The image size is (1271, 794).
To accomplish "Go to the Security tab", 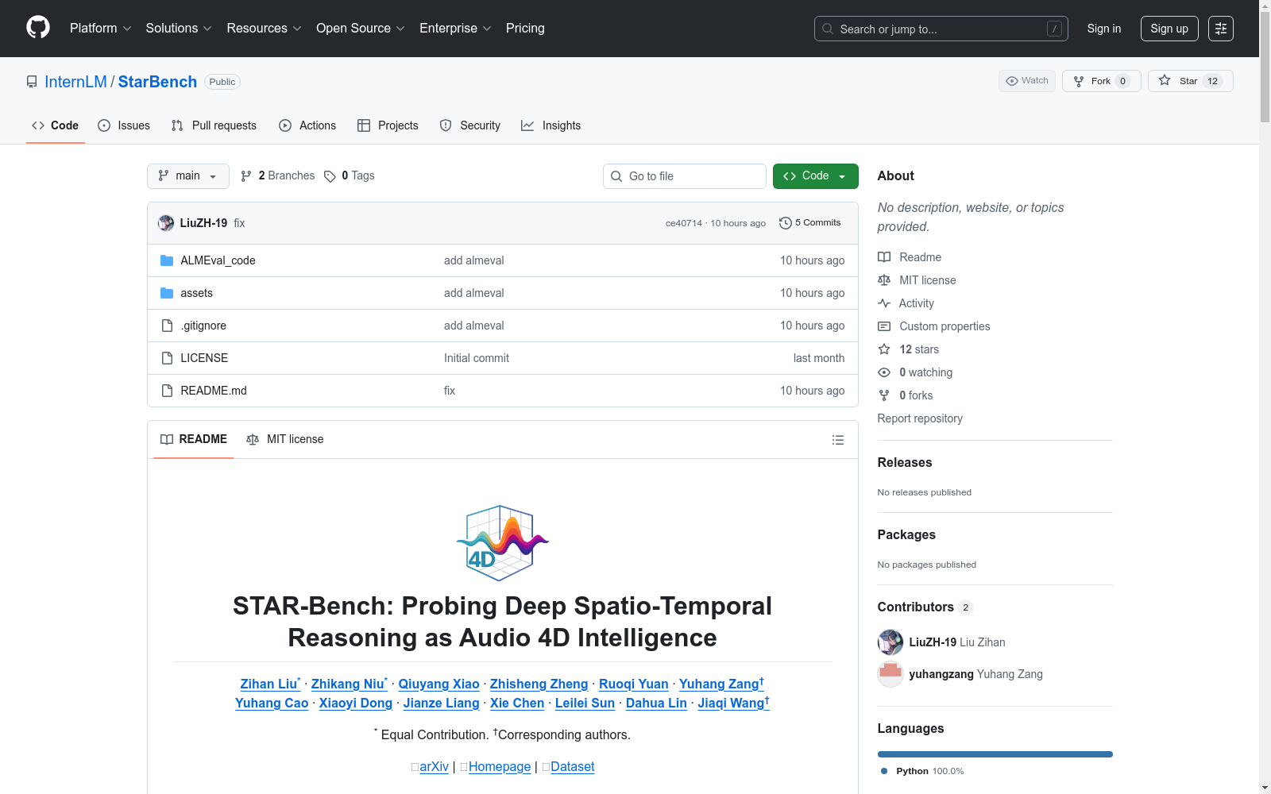I will 470,125.
